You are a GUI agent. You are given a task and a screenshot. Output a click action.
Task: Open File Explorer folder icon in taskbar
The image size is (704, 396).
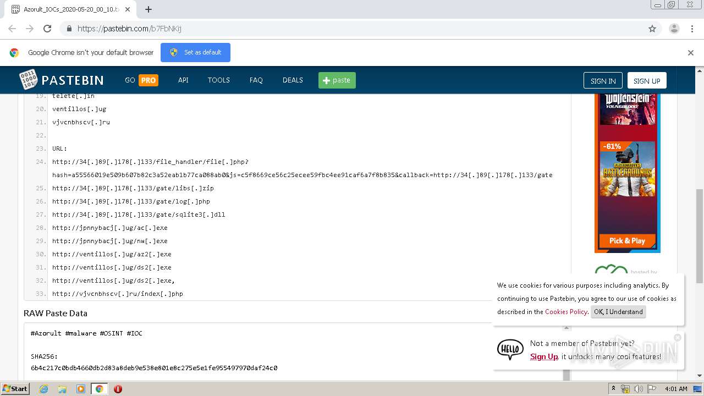click(x=62, y=389)
